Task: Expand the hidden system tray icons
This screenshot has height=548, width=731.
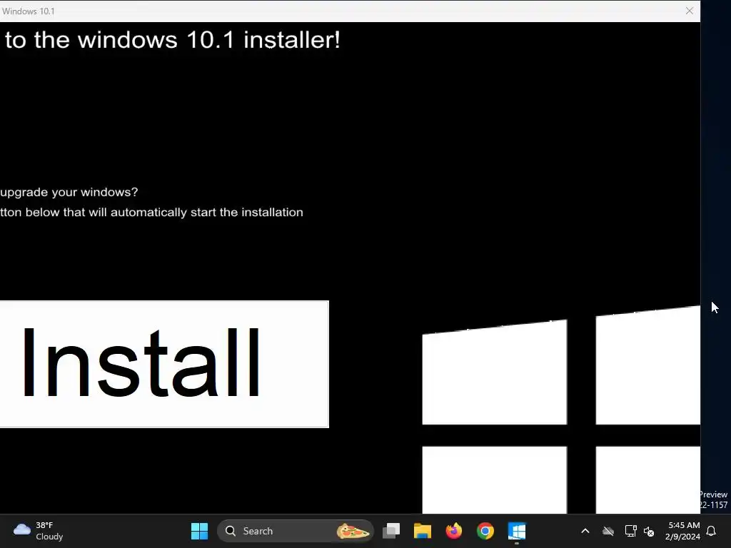Action: [x=585, y=531]
